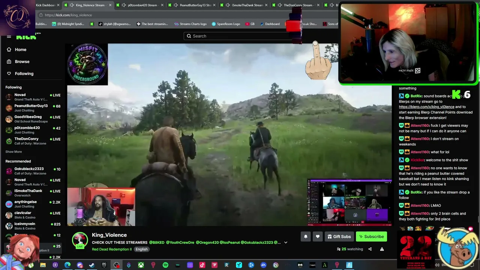Open clavicular recommended channel
The height and width of the screenshot is (270, 480).
tap(33, 215)
